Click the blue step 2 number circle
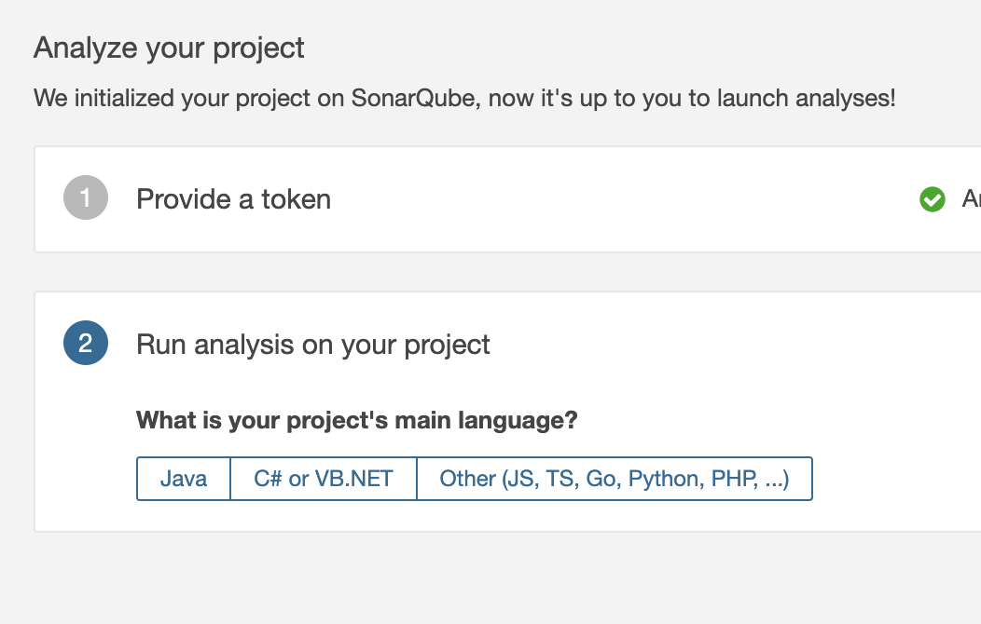981x624 pixels. [x=86, y=344]
